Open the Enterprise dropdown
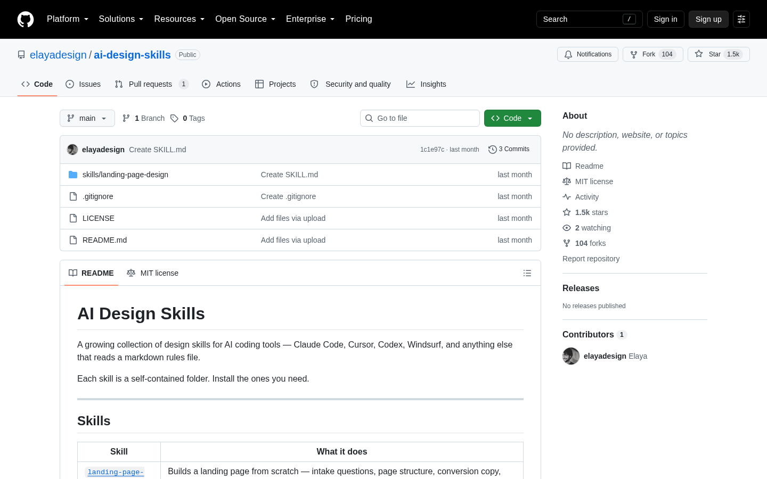The image size is (767, 479). pos(310,19)
